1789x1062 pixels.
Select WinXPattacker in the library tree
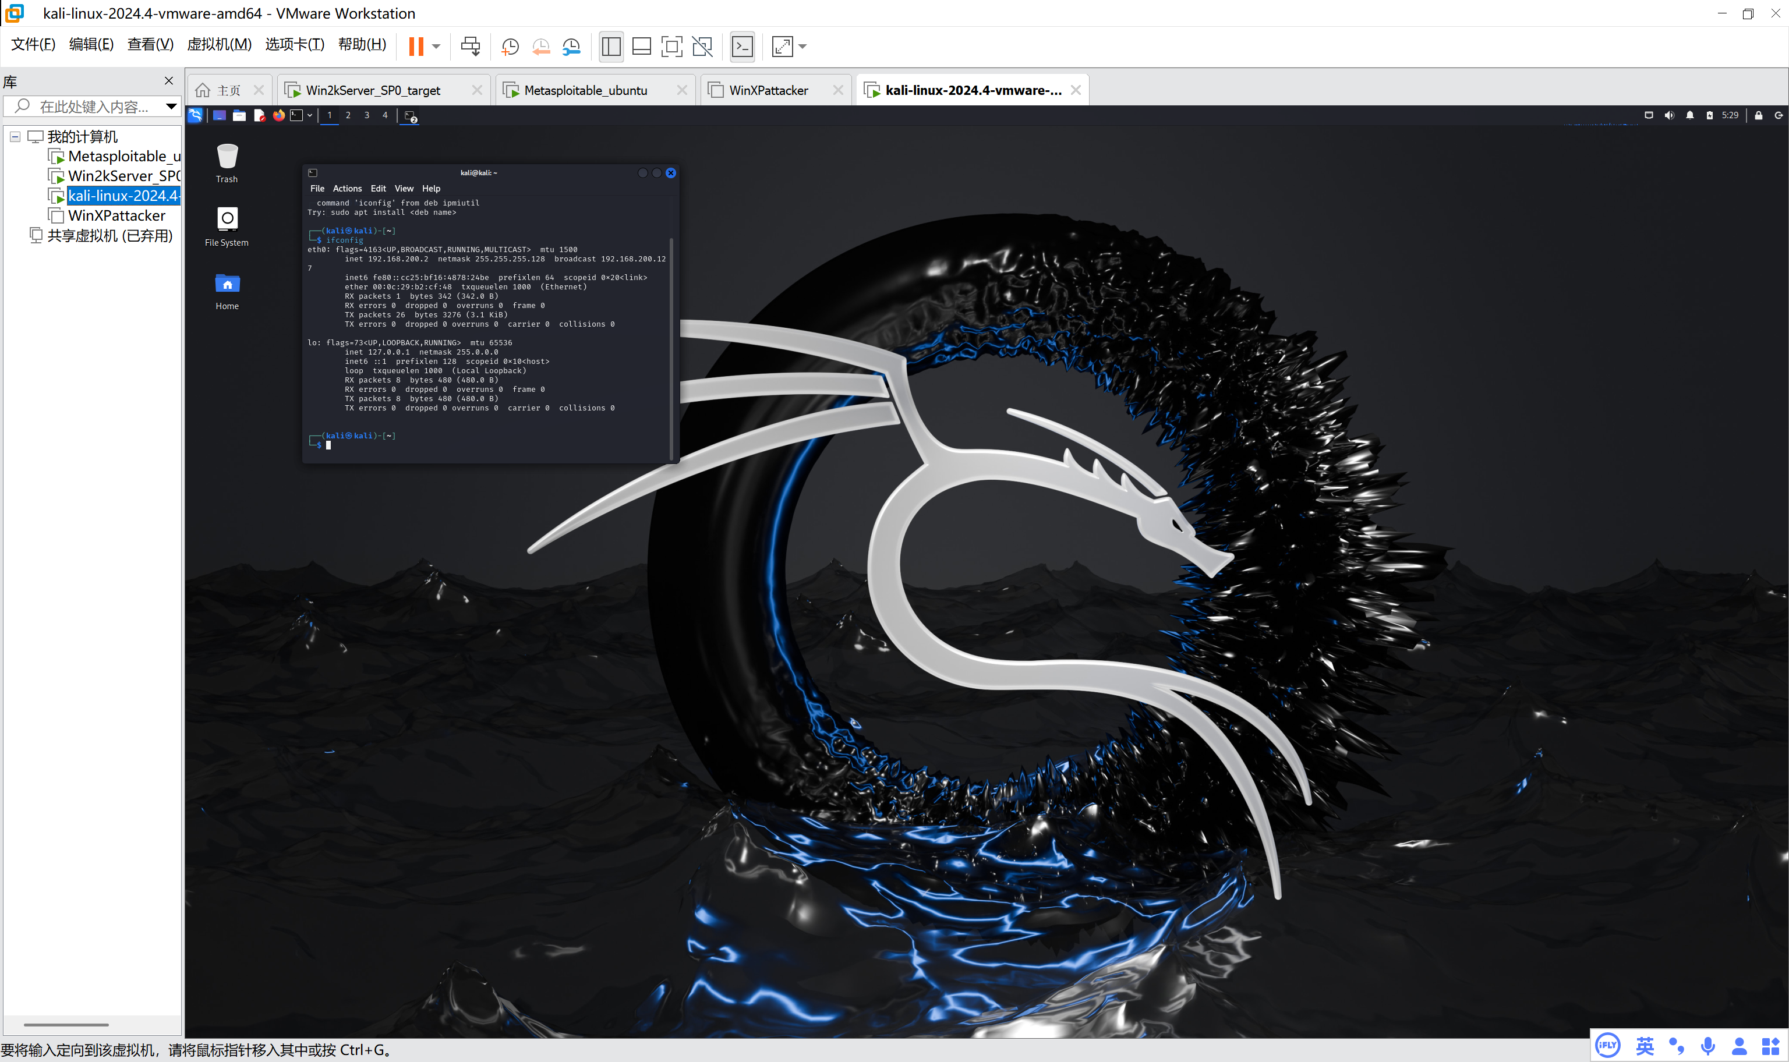(x=116, y=215)
